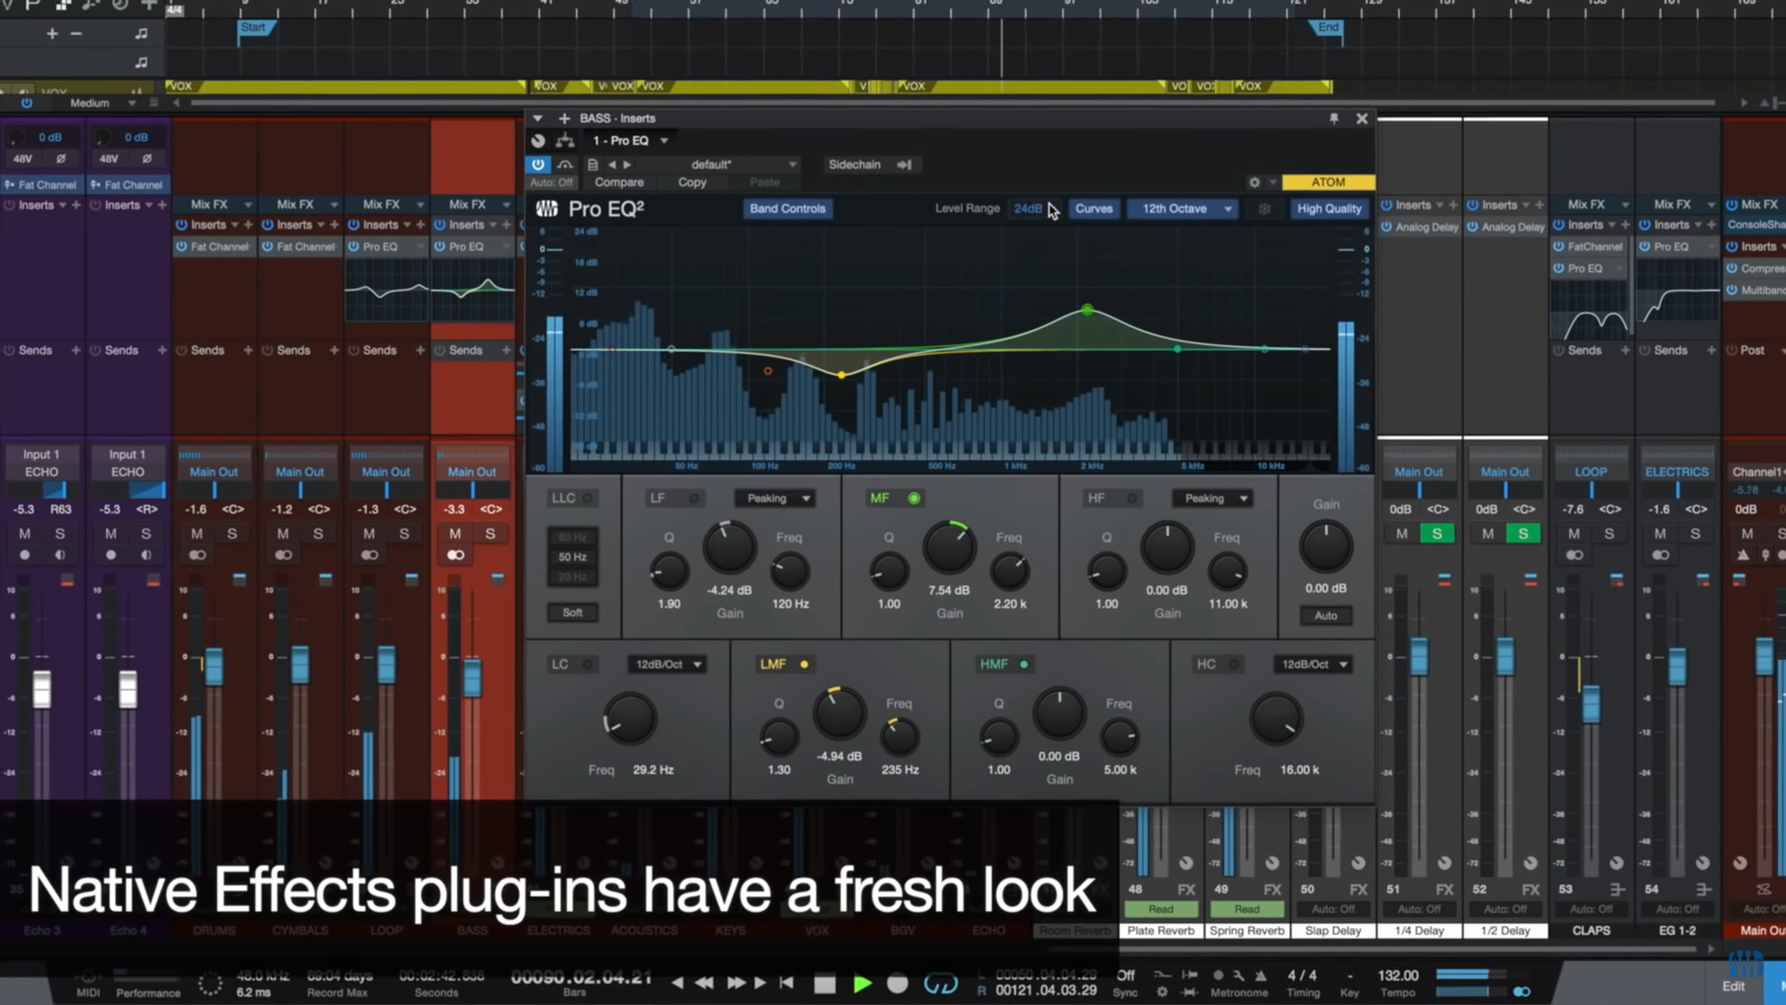Image resolution: width=1786 pixels, height=1005 pixels.
Task: Click the Sidechain input icon
Action: (904, 165)
